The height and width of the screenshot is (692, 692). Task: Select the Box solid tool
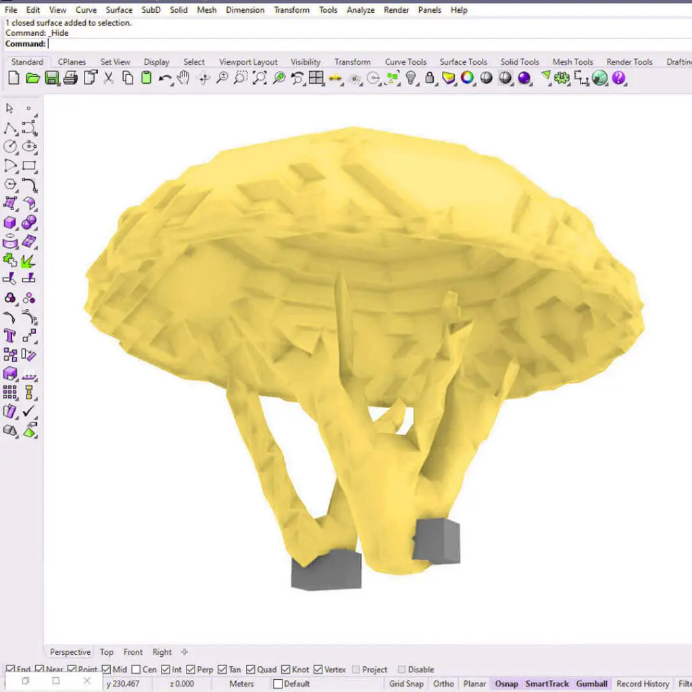[x=10, y=222]
